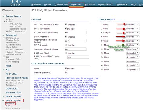Open Dual-Band Radios link
This screenshot has width=143, height=110.
point(18,29)
